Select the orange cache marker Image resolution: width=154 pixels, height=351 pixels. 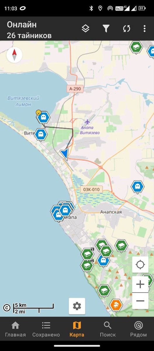[116, 305]
